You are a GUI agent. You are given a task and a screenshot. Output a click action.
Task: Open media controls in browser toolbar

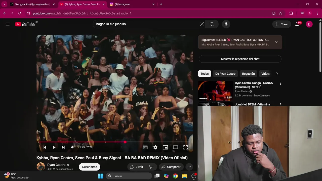[302, 13]
